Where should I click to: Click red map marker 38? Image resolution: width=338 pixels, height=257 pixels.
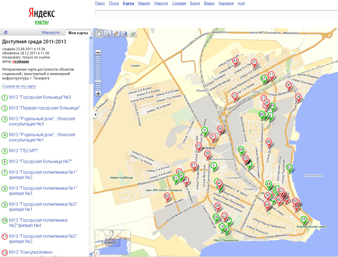[218, 206]
